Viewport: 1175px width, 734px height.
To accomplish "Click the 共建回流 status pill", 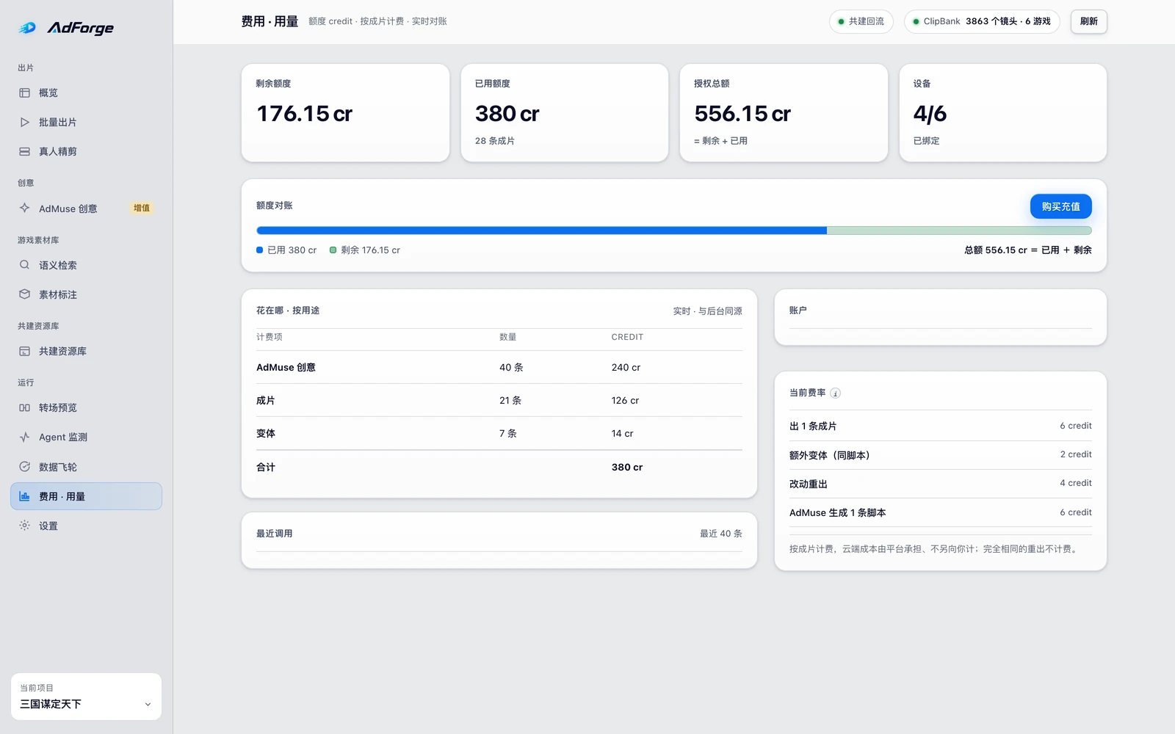I will click(x=861, y=21).
